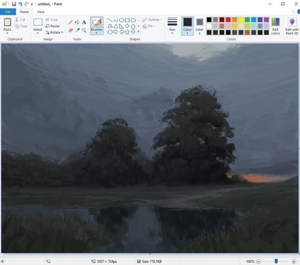Viewport: 300px width, 265px height.
Task: Expand the Shapes gallery with More arrow
Action: [139, 32]
